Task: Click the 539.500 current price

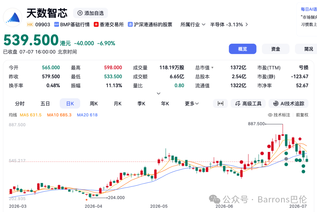Action: [31, 40]
